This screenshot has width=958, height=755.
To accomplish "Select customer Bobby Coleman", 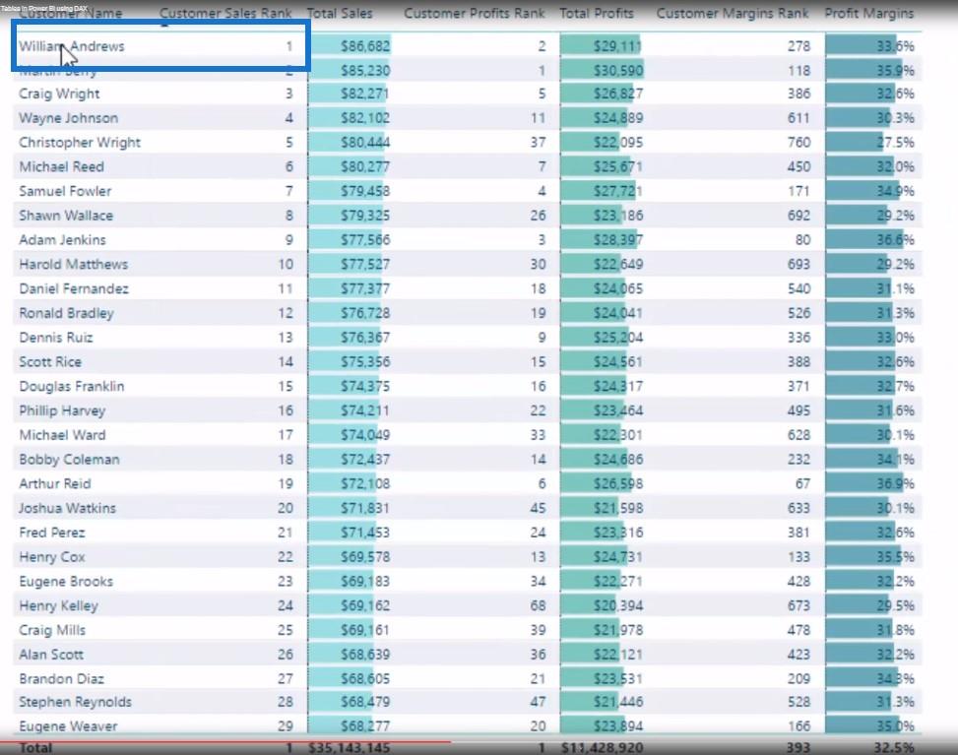I will pyautogui.click(x=69, y=461).
